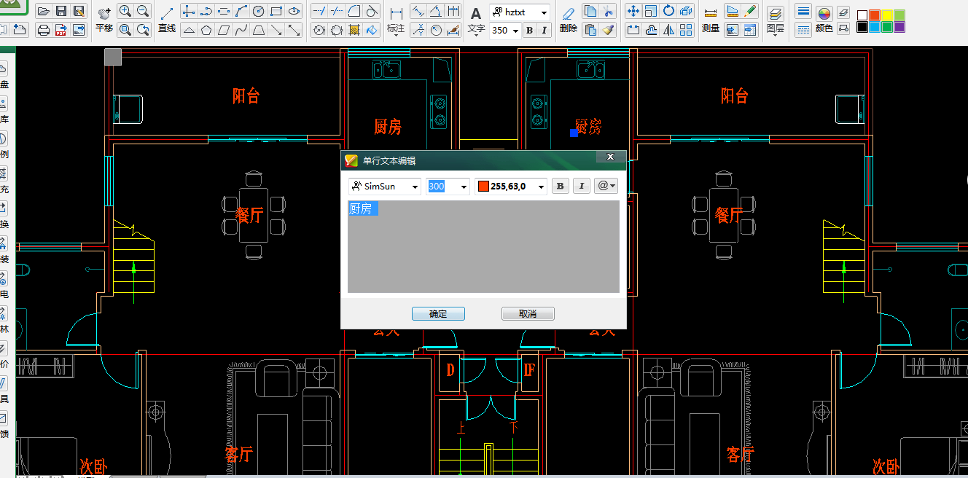This screenshot has width=968, height=478.
Task: Select the Pan (平移) hand tool
Action: 104,20
